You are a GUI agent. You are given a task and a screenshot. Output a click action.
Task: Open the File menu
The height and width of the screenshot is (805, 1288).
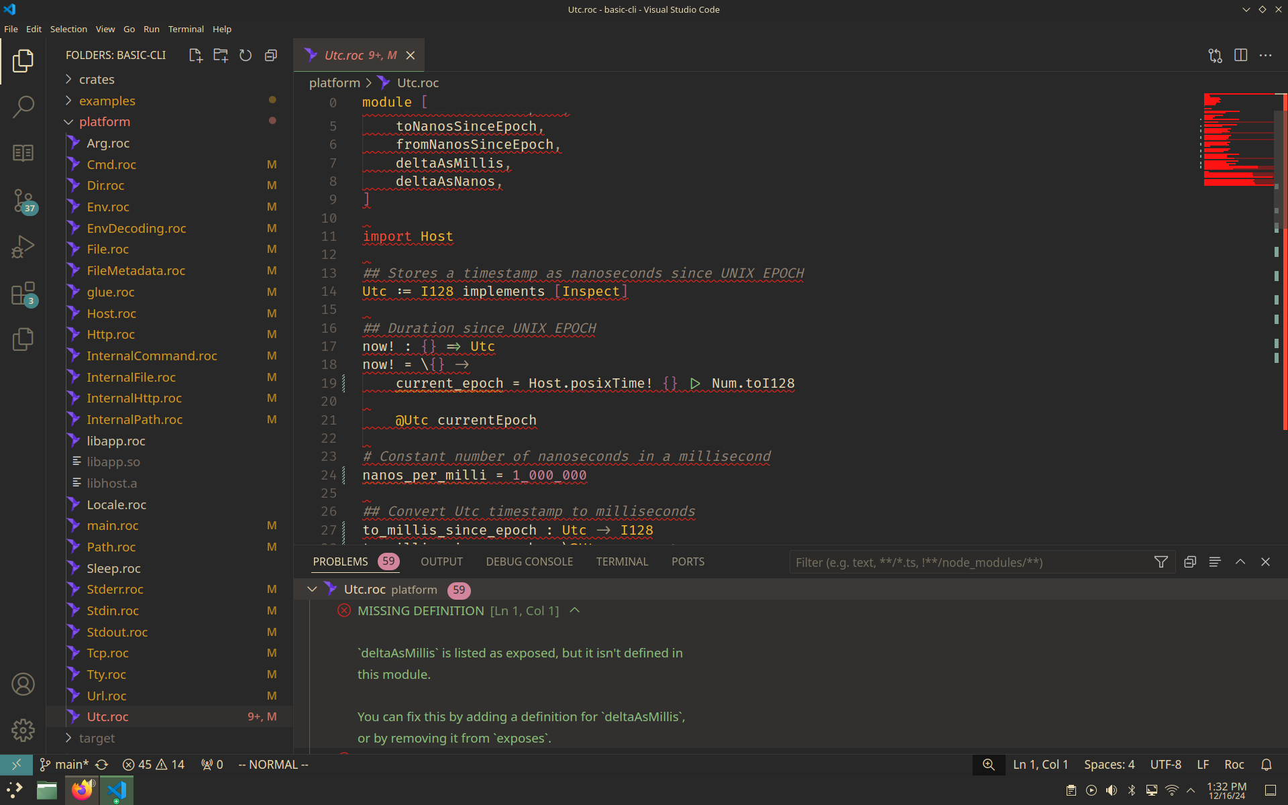[11, 29]
